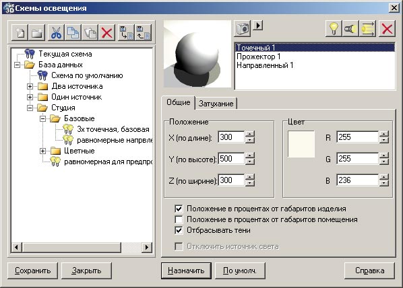Switch to the Общие tab
This screenshot has height=288, width=403.
179,102
